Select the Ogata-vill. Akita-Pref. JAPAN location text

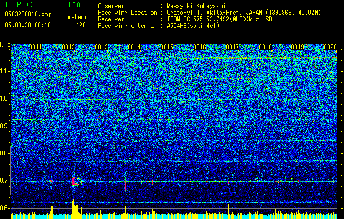pos(244,13)
